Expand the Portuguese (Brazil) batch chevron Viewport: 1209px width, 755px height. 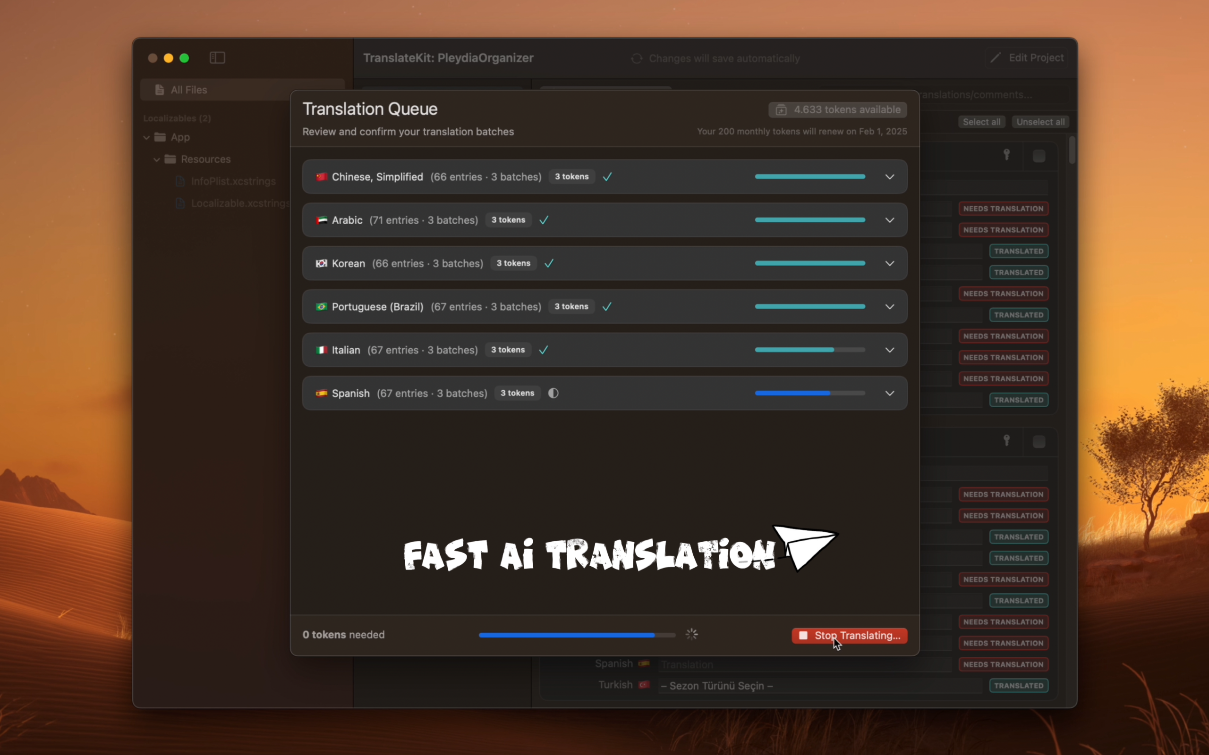[889, 307]
